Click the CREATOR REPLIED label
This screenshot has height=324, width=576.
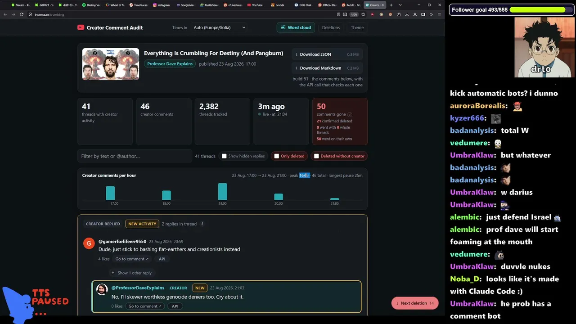coord(103,224)
